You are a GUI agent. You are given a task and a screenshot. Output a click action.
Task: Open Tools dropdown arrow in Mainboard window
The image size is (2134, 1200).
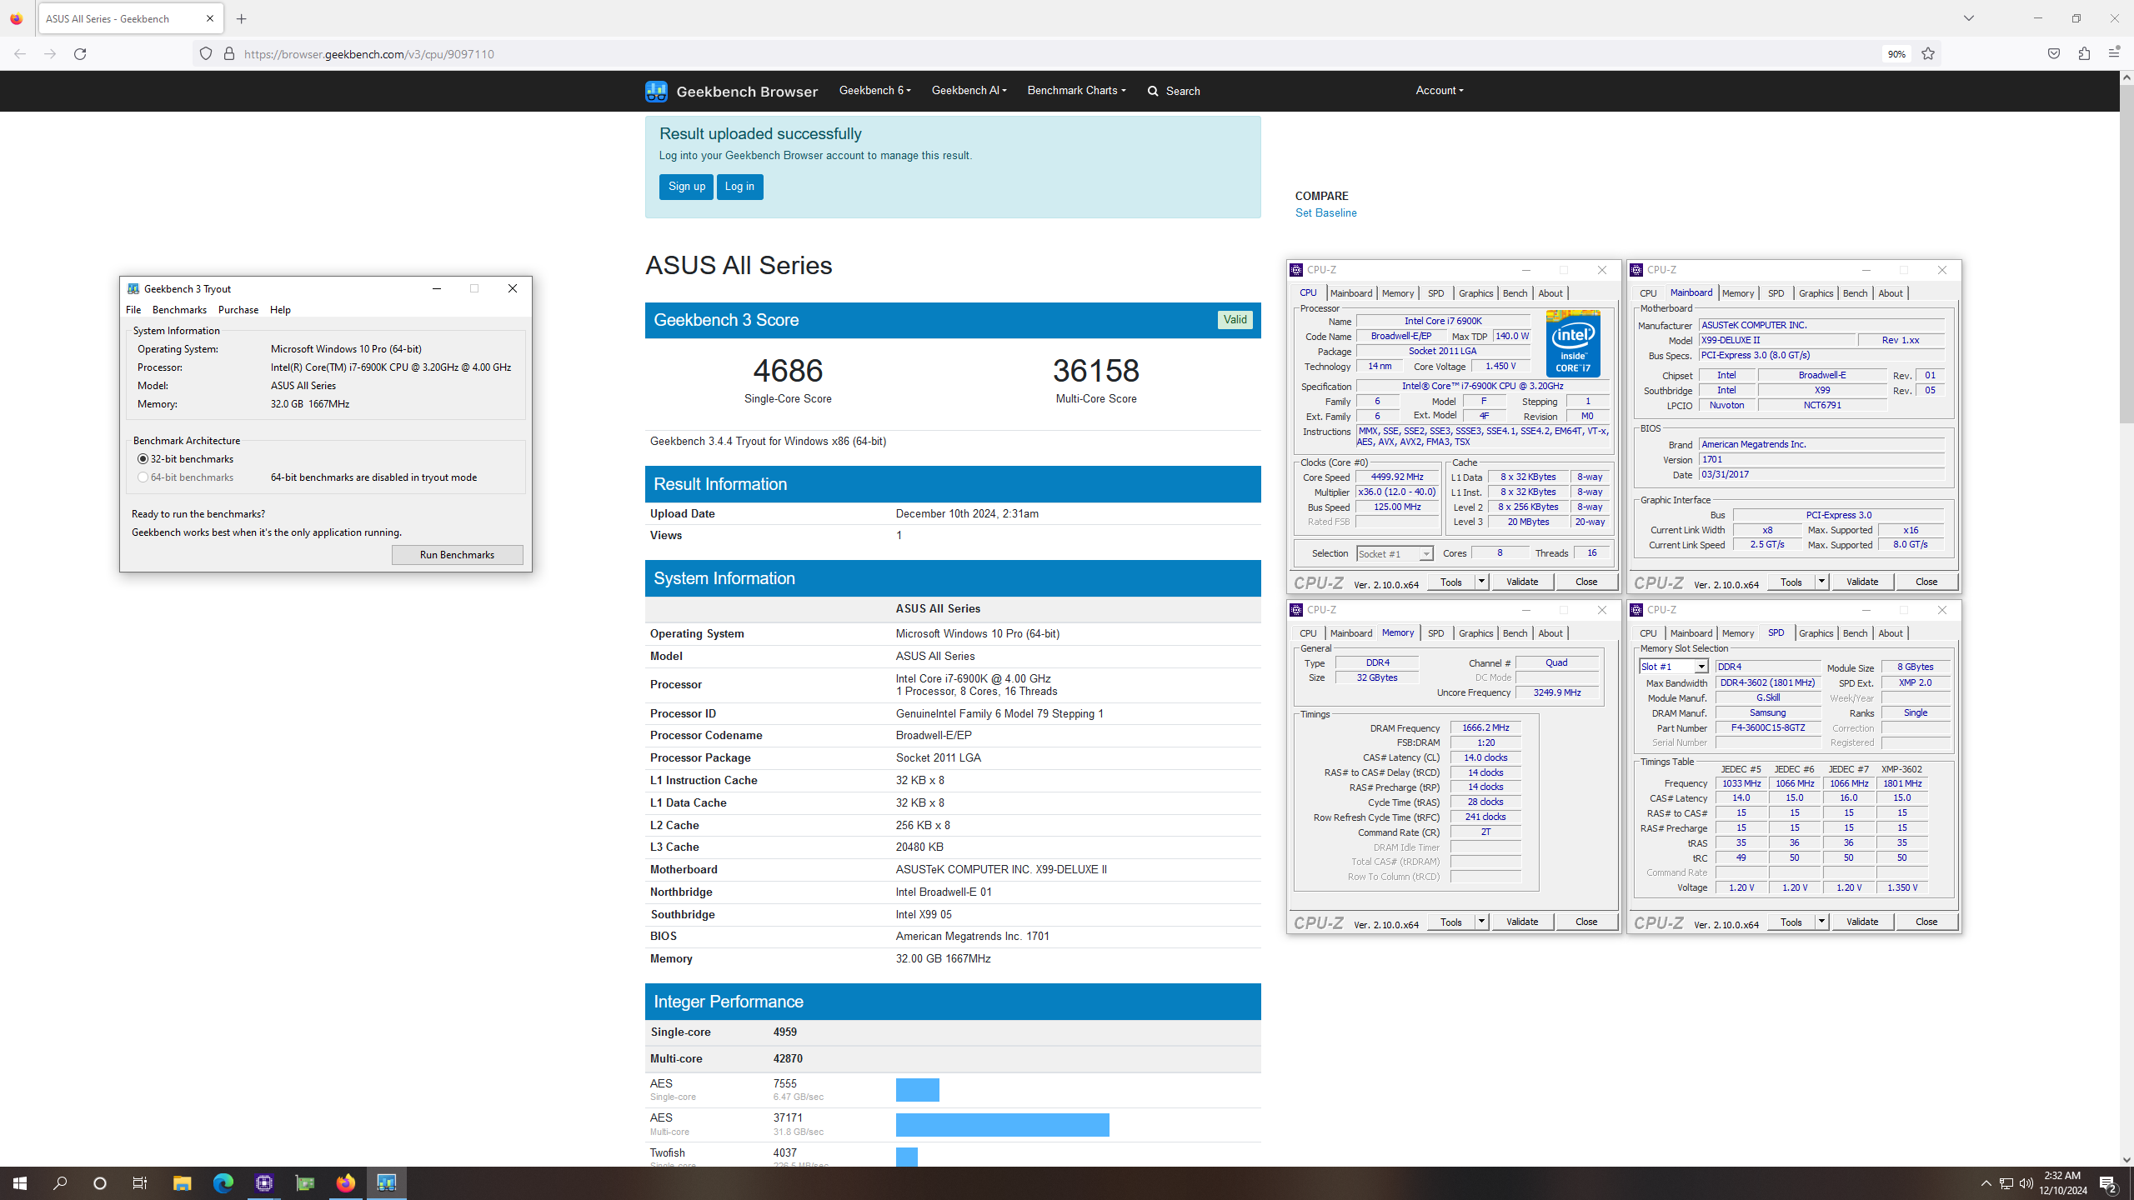point(1821,582)
